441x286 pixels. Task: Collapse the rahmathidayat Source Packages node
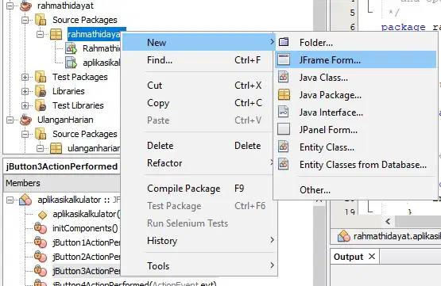click(25, 20)
